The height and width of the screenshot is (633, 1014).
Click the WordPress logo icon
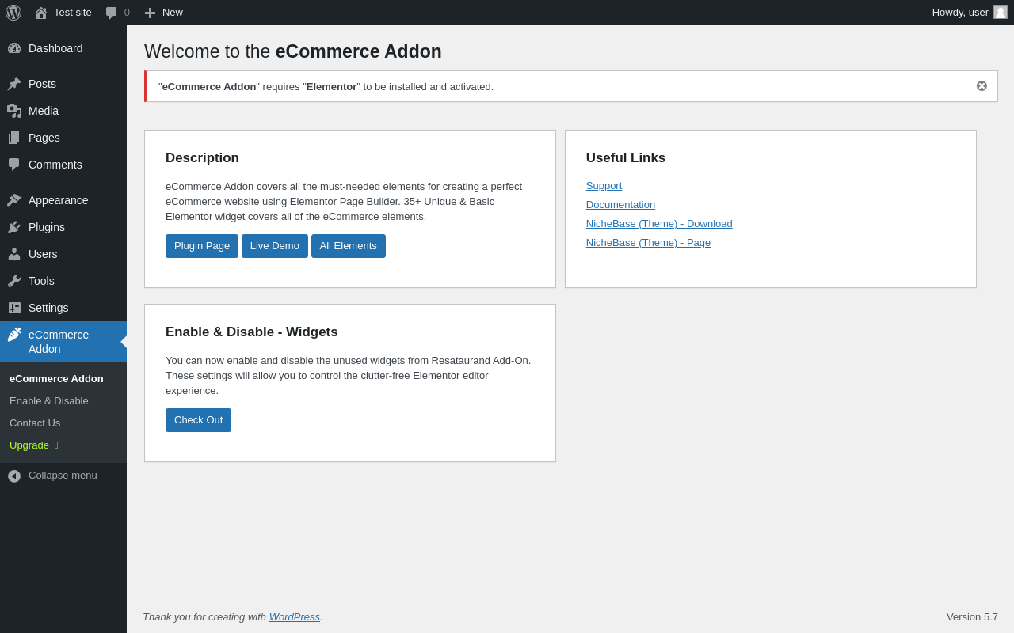coord(13,13)
